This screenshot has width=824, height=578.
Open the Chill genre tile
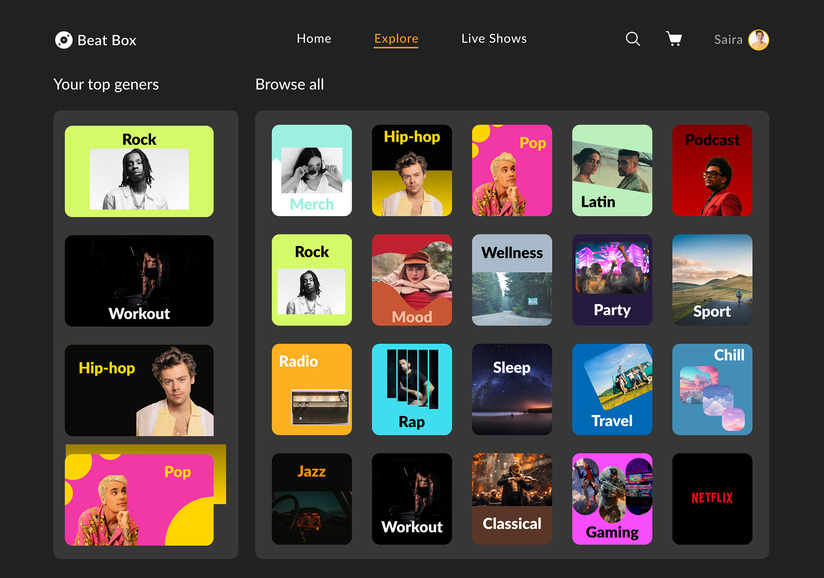tap(712, 389)
